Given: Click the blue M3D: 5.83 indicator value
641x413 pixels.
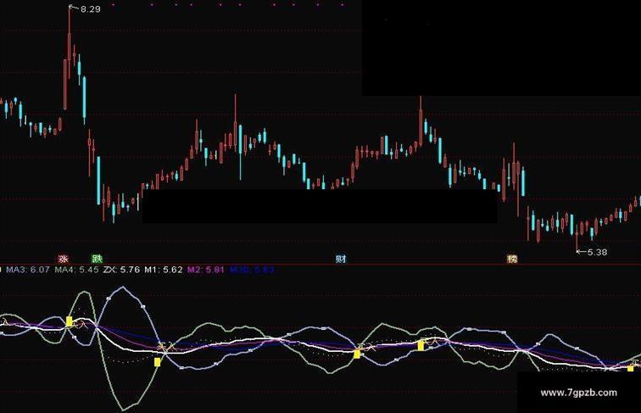Looking at the screenshot, I should (x=252, y=270).
